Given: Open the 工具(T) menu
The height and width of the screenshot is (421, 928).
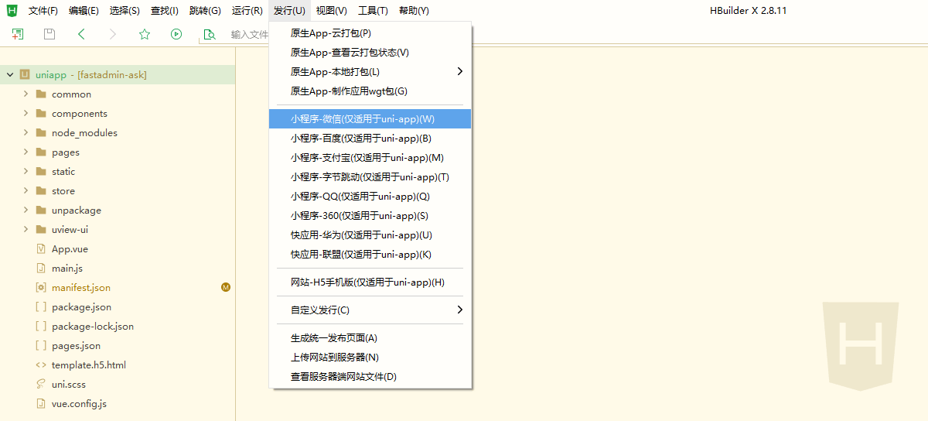Looking at the screenshot, I should coord(373,10).
